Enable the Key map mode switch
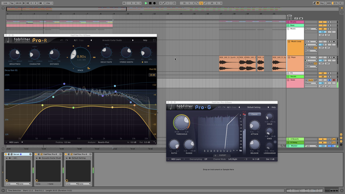The height and width of the screenshot is (194, 345). coord(322,3)
